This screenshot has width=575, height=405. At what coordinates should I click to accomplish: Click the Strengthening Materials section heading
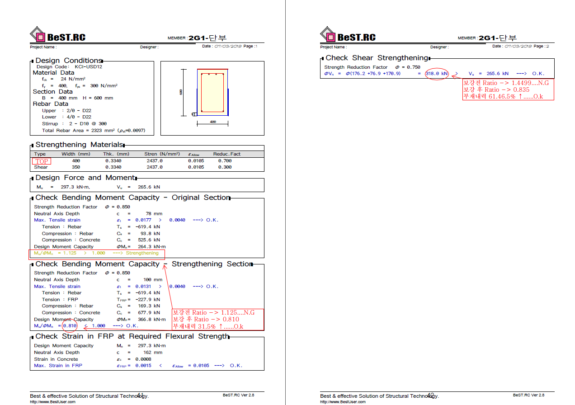[x=79, y=145]
